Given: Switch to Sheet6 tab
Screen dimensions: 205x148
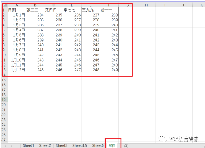Looking at the screenshot, I should pos(98,145).
